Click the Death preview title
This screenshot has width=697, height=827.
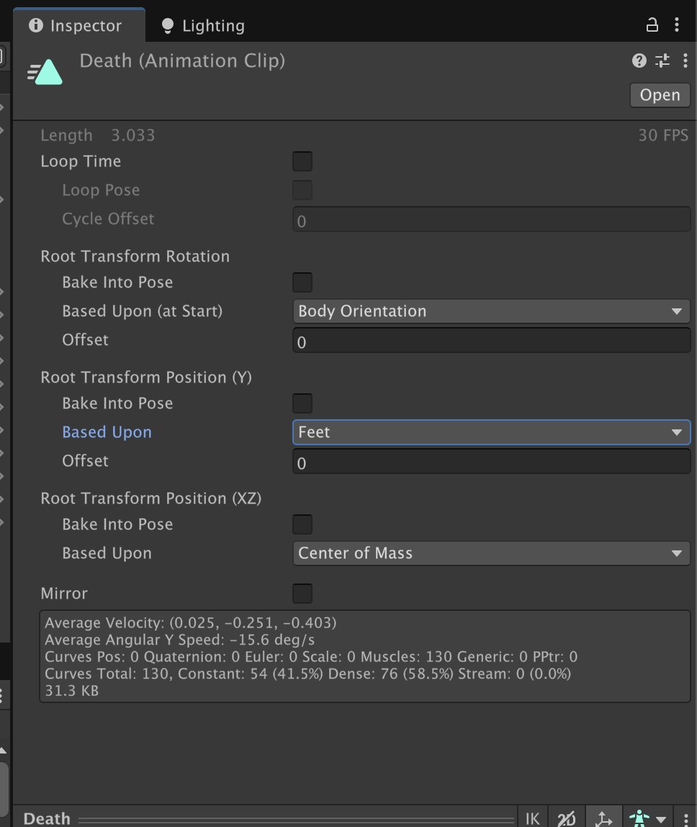tap(47, 818)
